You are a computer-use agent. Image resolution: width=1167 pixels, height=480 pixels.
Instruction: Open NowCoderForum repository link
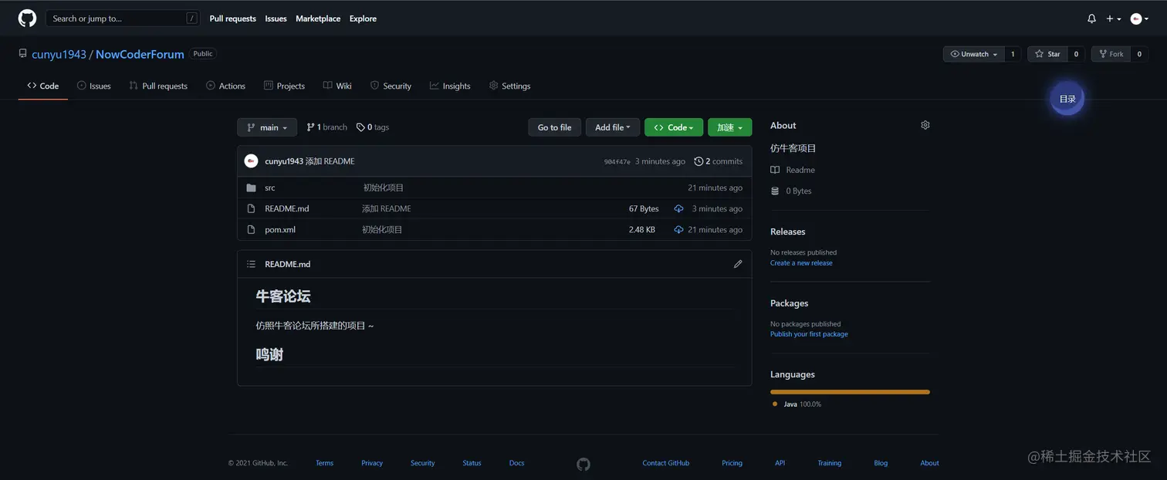(x=140, y=54)
